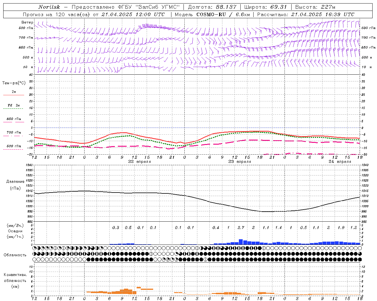Viewport: 377px width, 301px height.
Task: Click the (мм/1ч.) precipitation unit label
Action: (15, 237)
